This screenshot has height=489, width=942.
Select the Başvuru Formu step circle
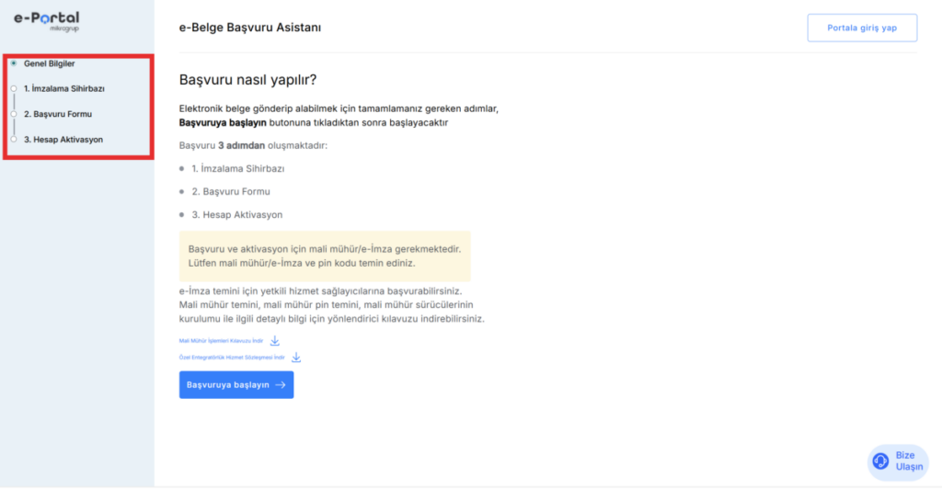click(13, 114)
